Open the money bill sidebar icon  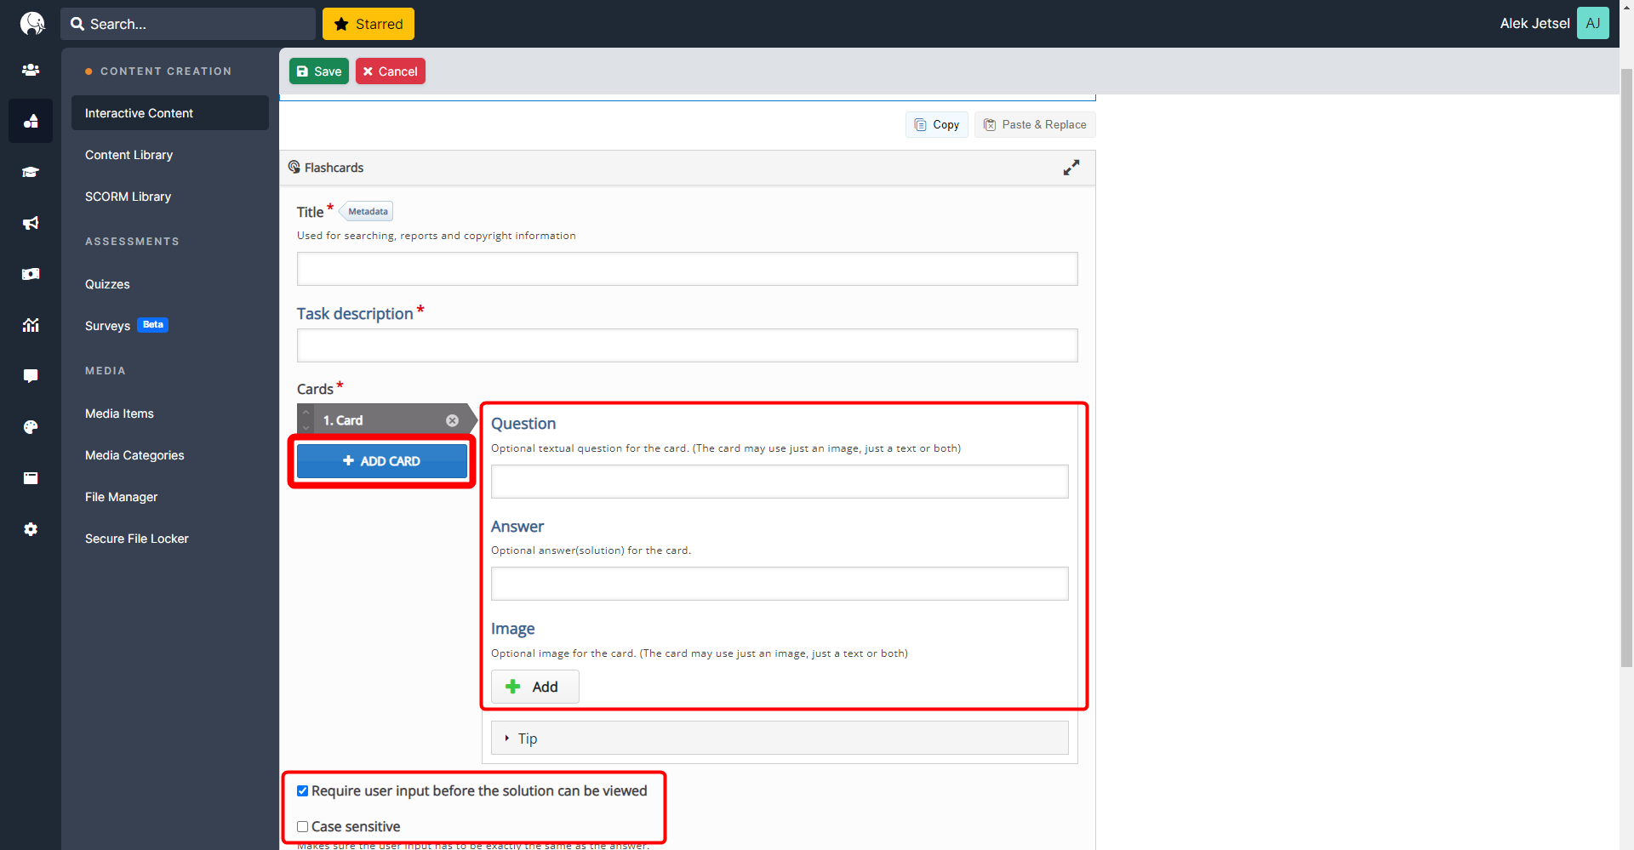(x=31, y=274)
